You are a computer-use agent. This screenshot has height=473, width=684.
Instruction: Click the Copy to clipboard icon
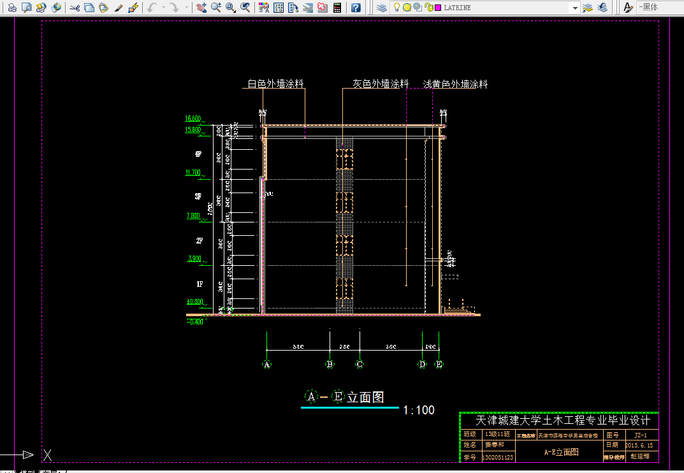click(89, 8)
